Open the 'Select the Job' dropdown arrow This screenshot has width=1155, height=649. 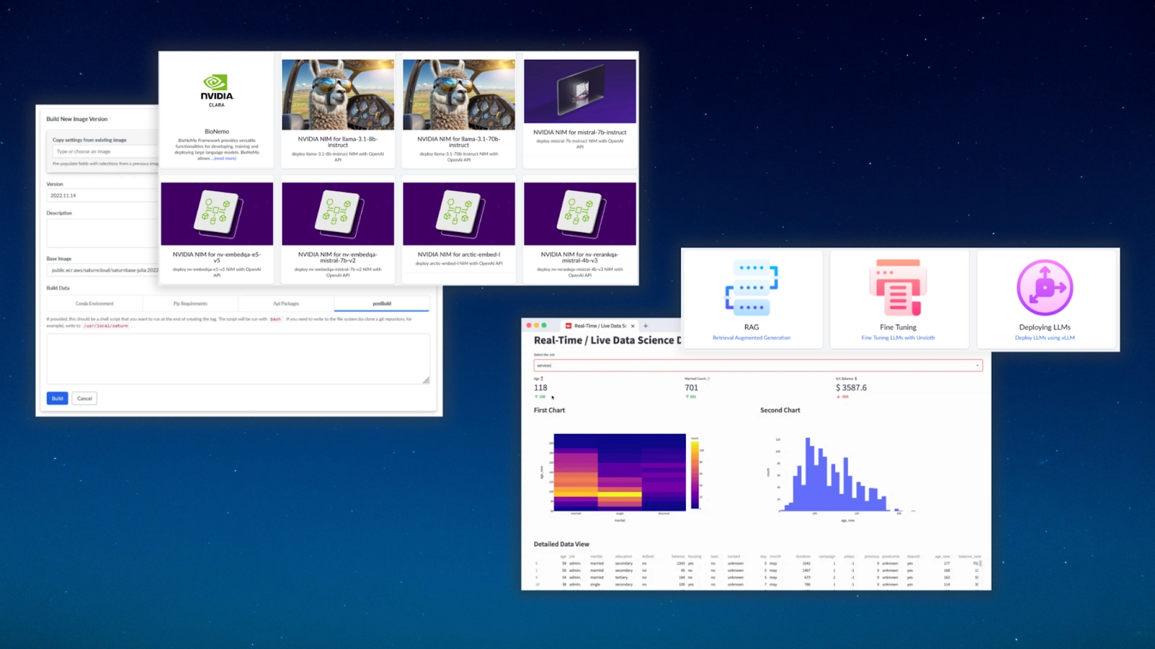pyautogui.click(x=977, y=366)
